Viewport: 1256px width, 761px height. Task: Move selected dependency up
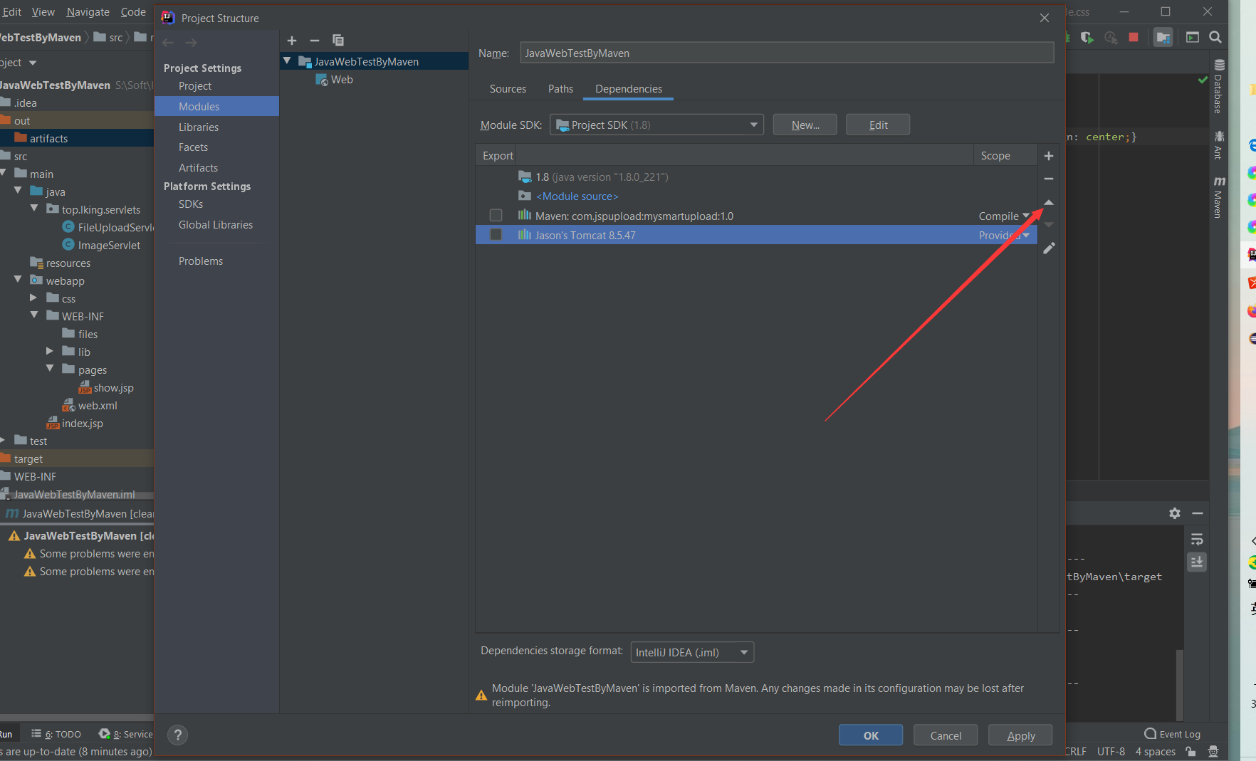(x=1049, y=203)
